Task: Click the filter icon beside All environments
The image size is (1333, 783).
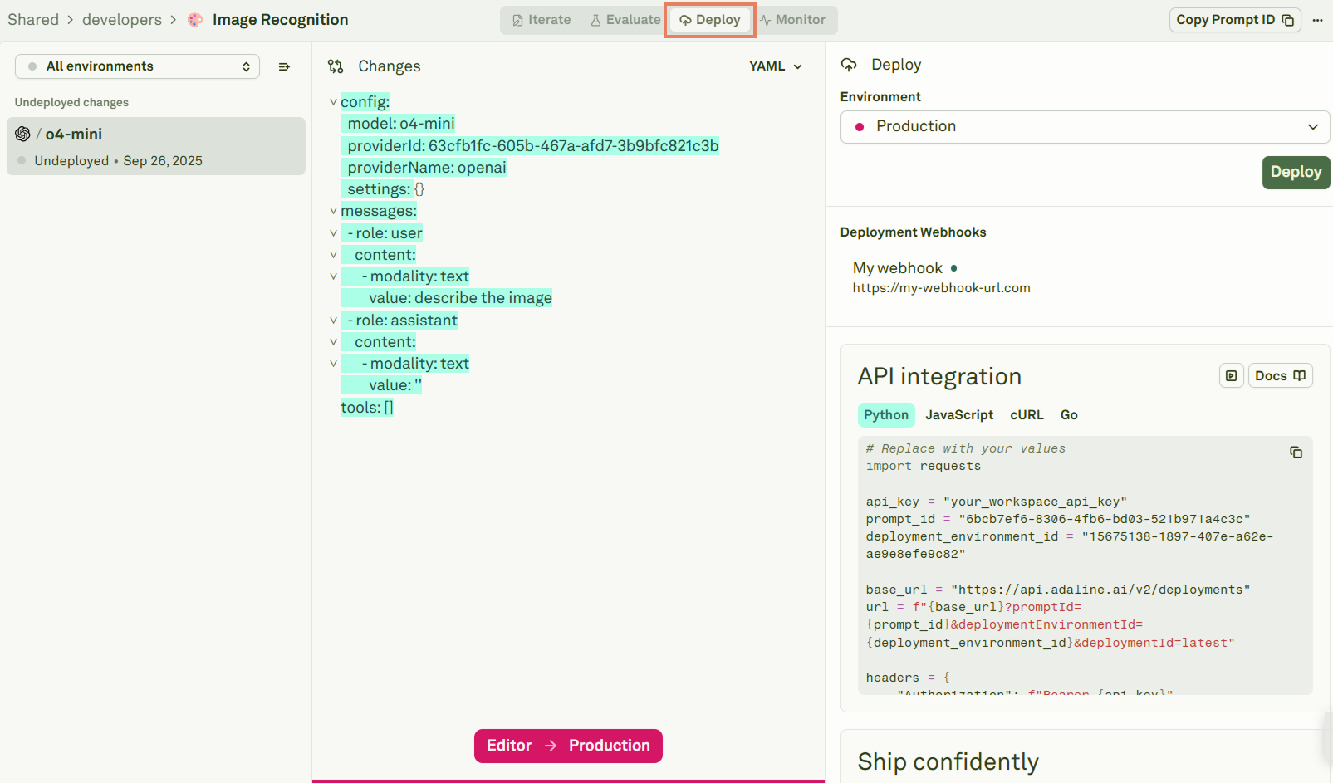Action: point(284,66)
